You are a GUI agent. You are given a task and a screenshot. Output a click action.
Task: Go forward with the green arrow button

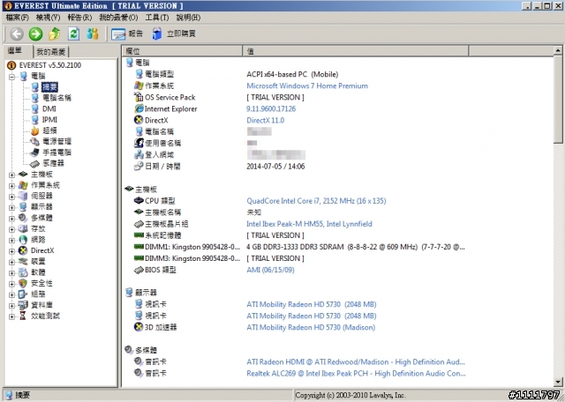pyautogui.click(x=35, y=33)
